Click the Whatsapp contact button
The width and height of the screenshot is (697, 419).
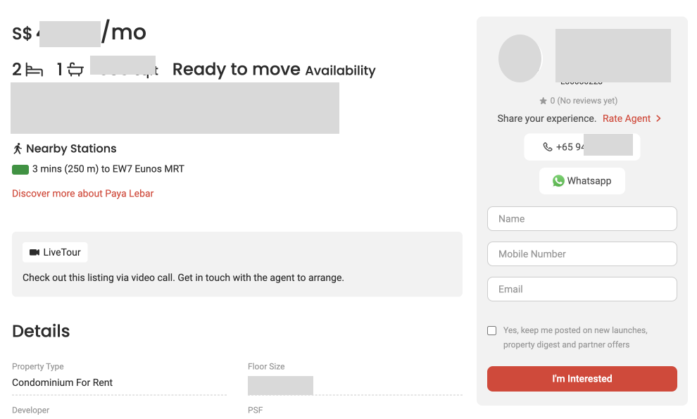pyautogui.click(x=582, y=181)
